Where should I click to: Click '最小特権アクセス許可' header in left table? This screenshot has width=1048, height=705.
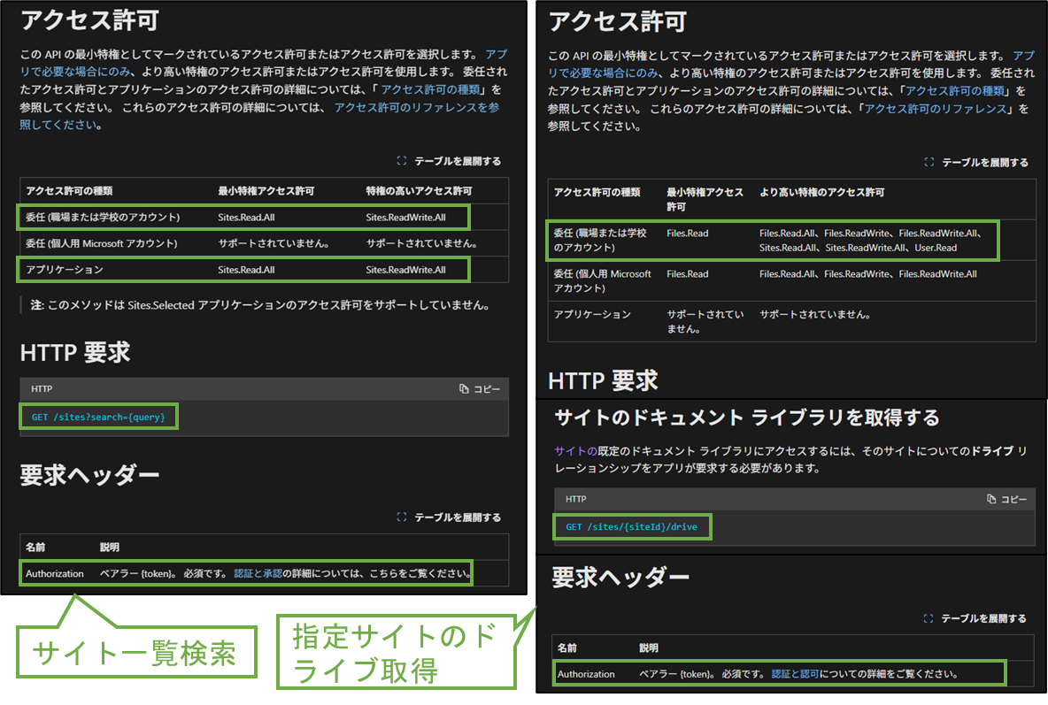coord(266,191)
